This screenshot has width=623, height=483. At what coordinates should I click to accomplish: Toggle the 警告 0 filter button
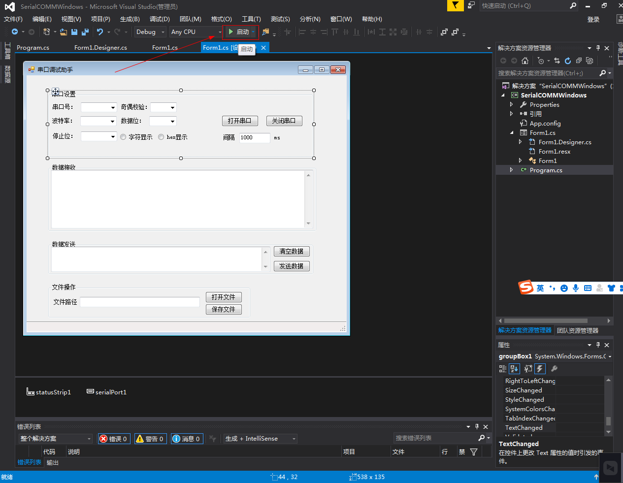pyautogui.click(x=150, y=439)
